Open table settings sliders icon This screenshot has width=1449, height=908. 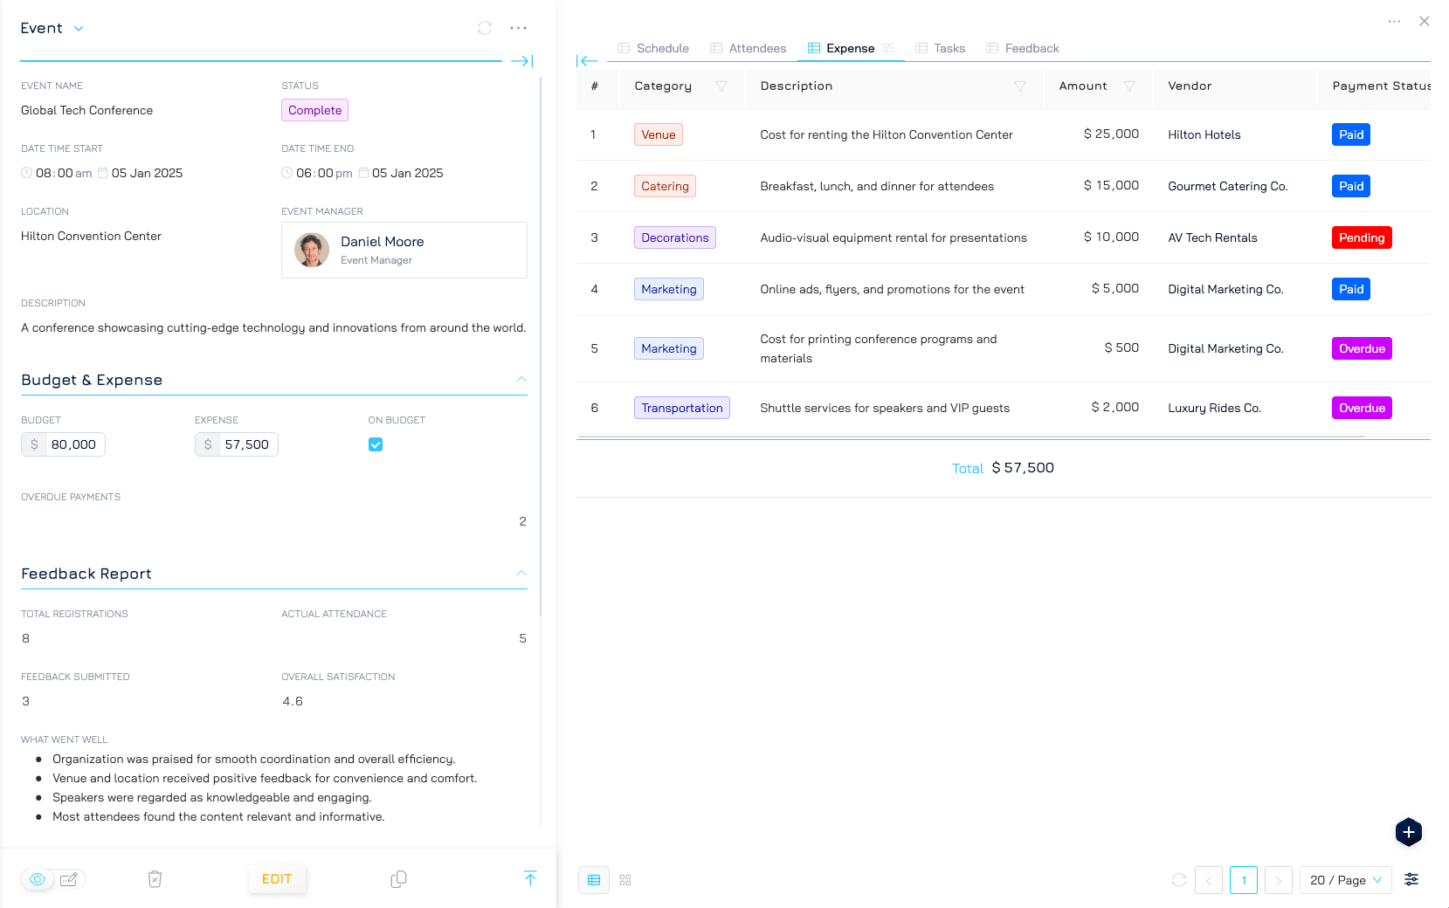point(1411,879)
